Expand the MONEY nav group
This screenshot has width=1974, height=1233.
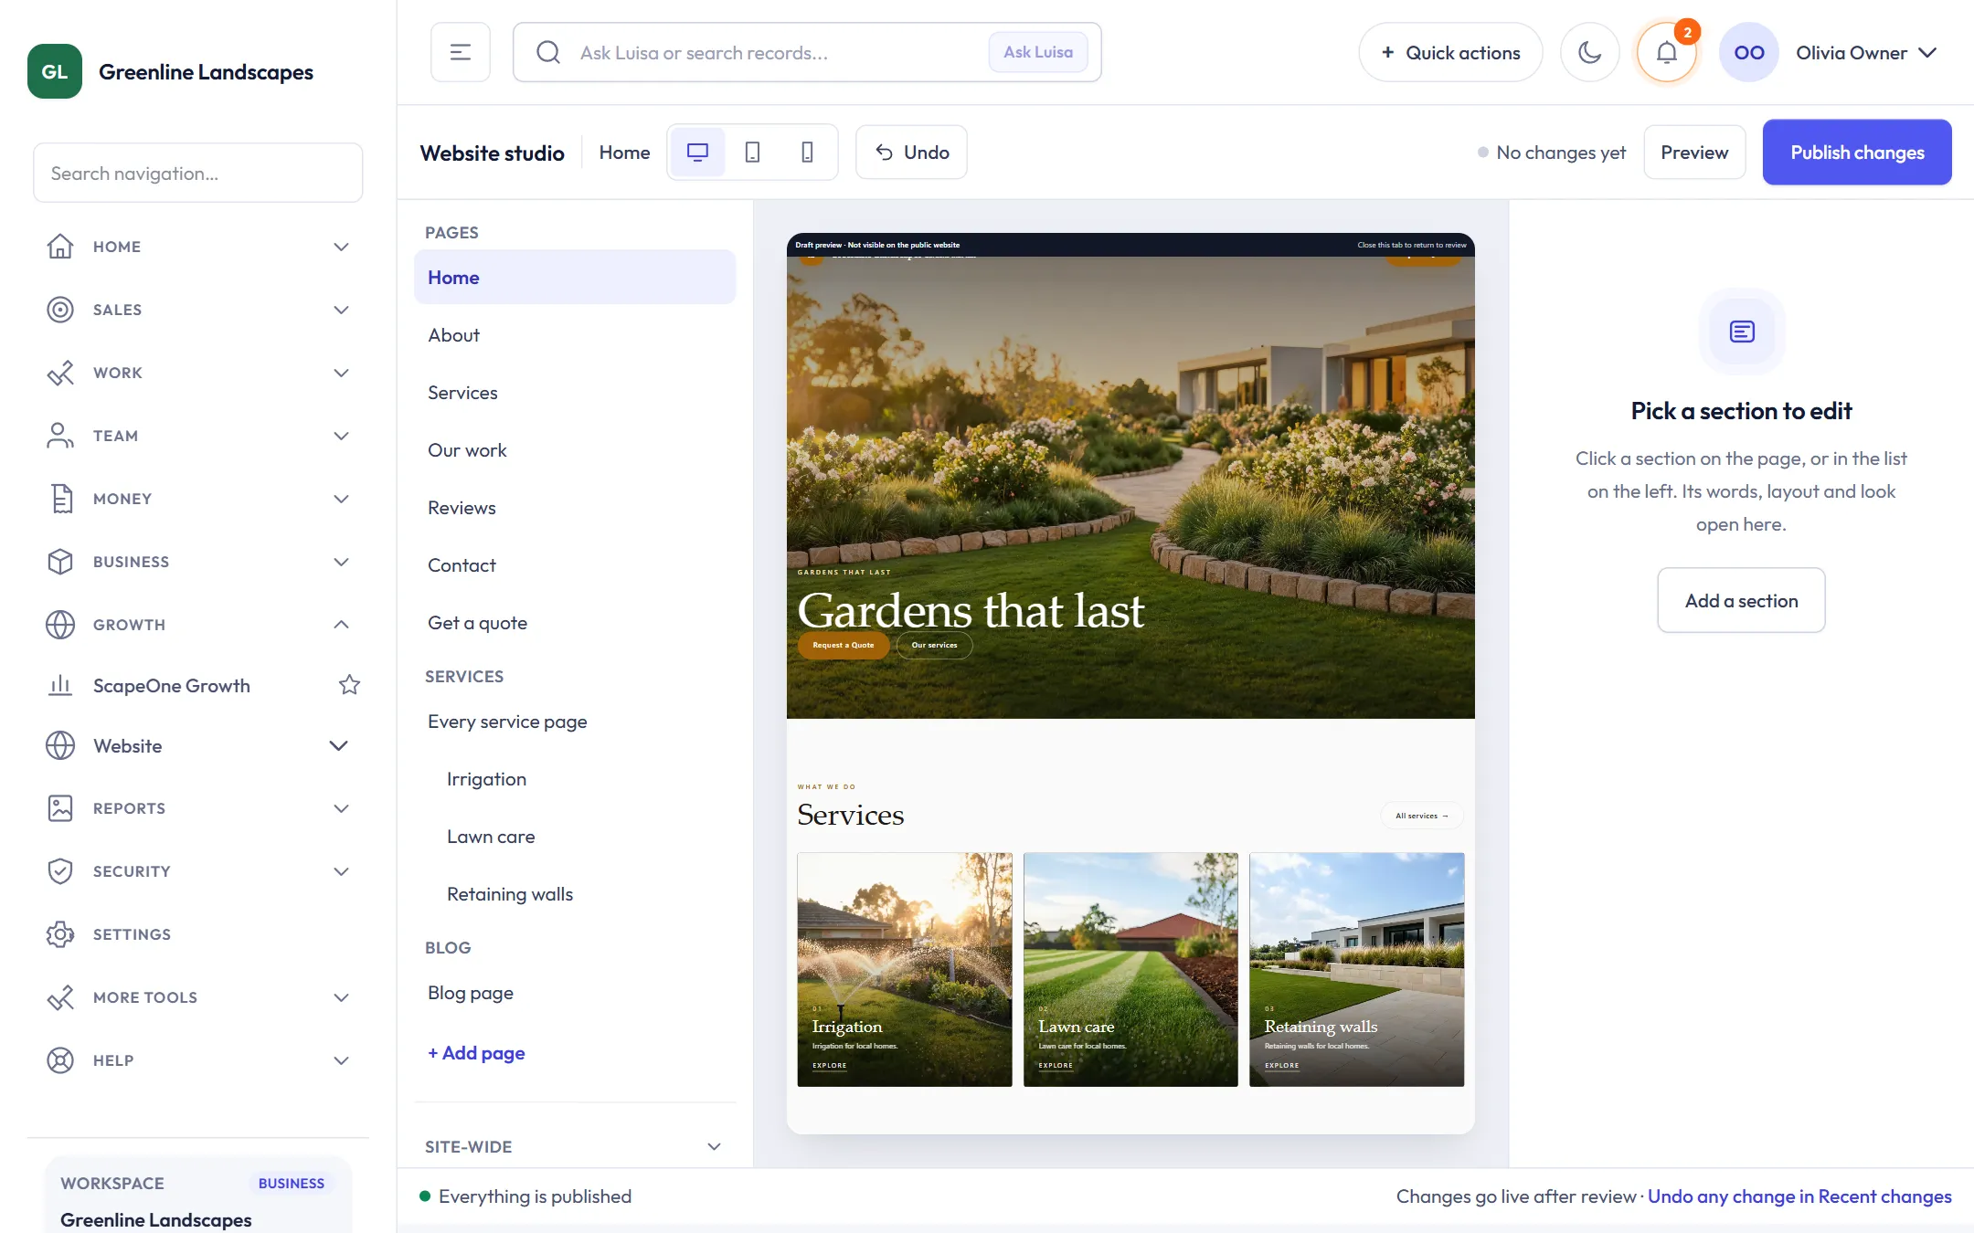point(197,499)
